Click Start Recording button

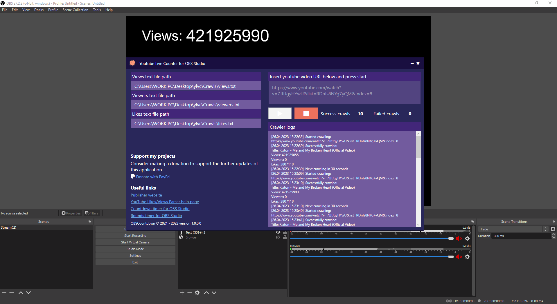(x=135, y=236)
